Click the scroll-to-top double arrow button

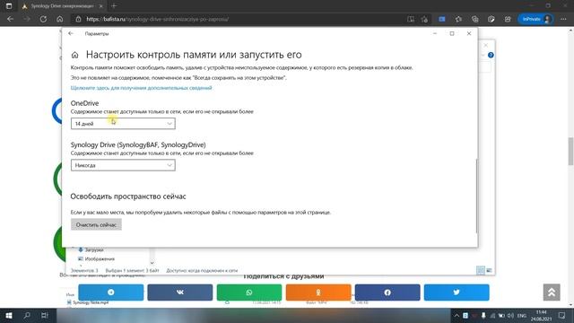click(x=552, y=292)
